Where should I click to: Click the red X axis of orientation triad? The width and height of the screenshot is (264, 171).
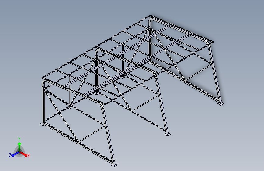23,154
